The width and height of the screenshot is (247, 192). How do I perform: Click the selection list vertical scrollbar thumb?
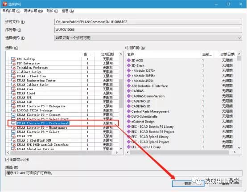coord(121,94)
